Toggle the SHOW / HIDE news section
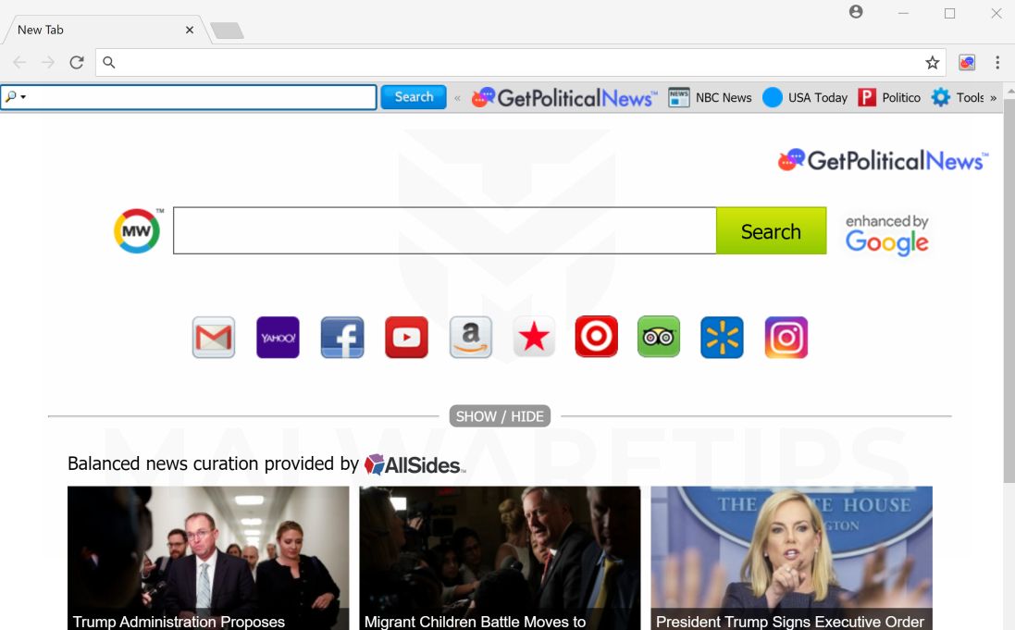 pyautogui.click(x=500, y=416)
